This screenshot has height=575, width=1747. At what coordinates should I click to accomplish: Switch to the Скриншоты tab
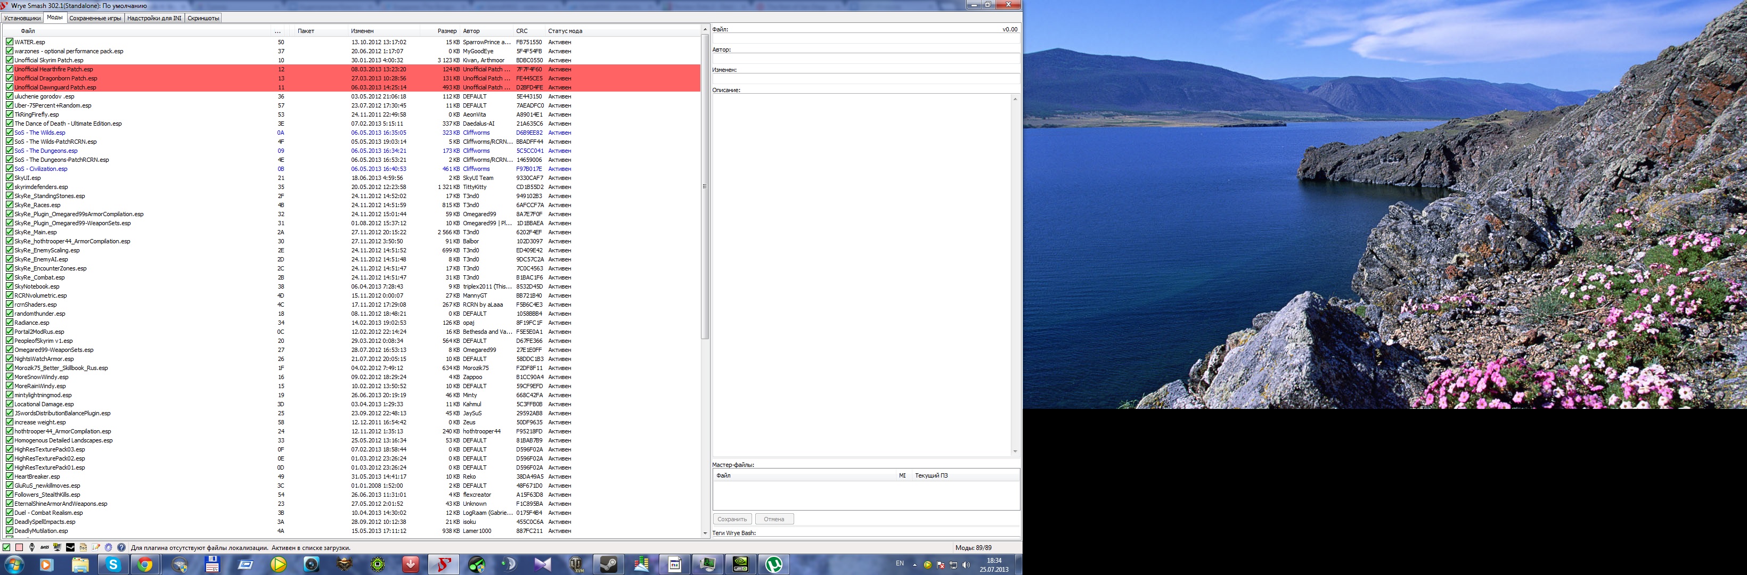[x=203, y=18]
